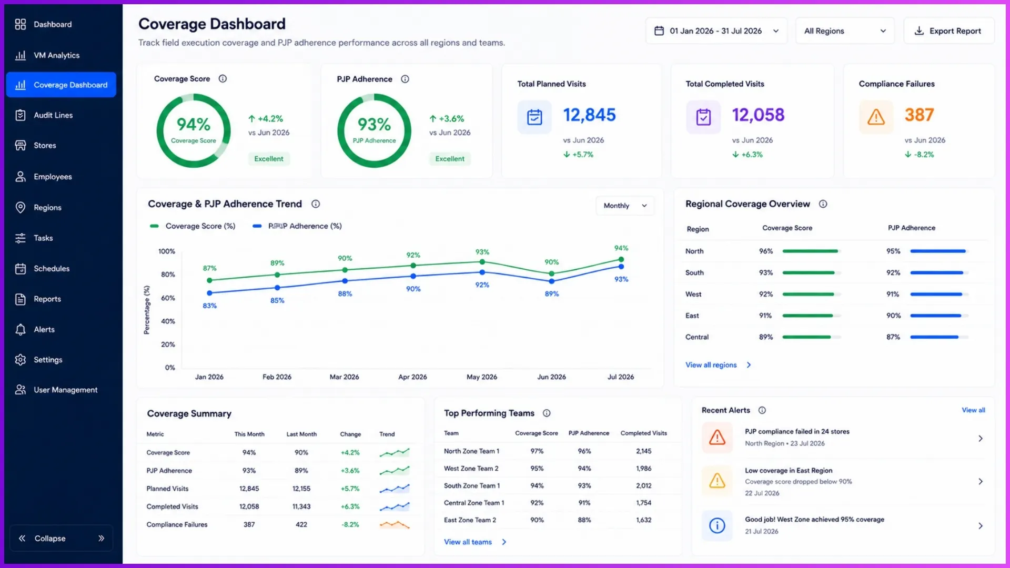Click info icon beside Recent Alerts
This screenshot has height=568, width=1010.
[762, 410]
